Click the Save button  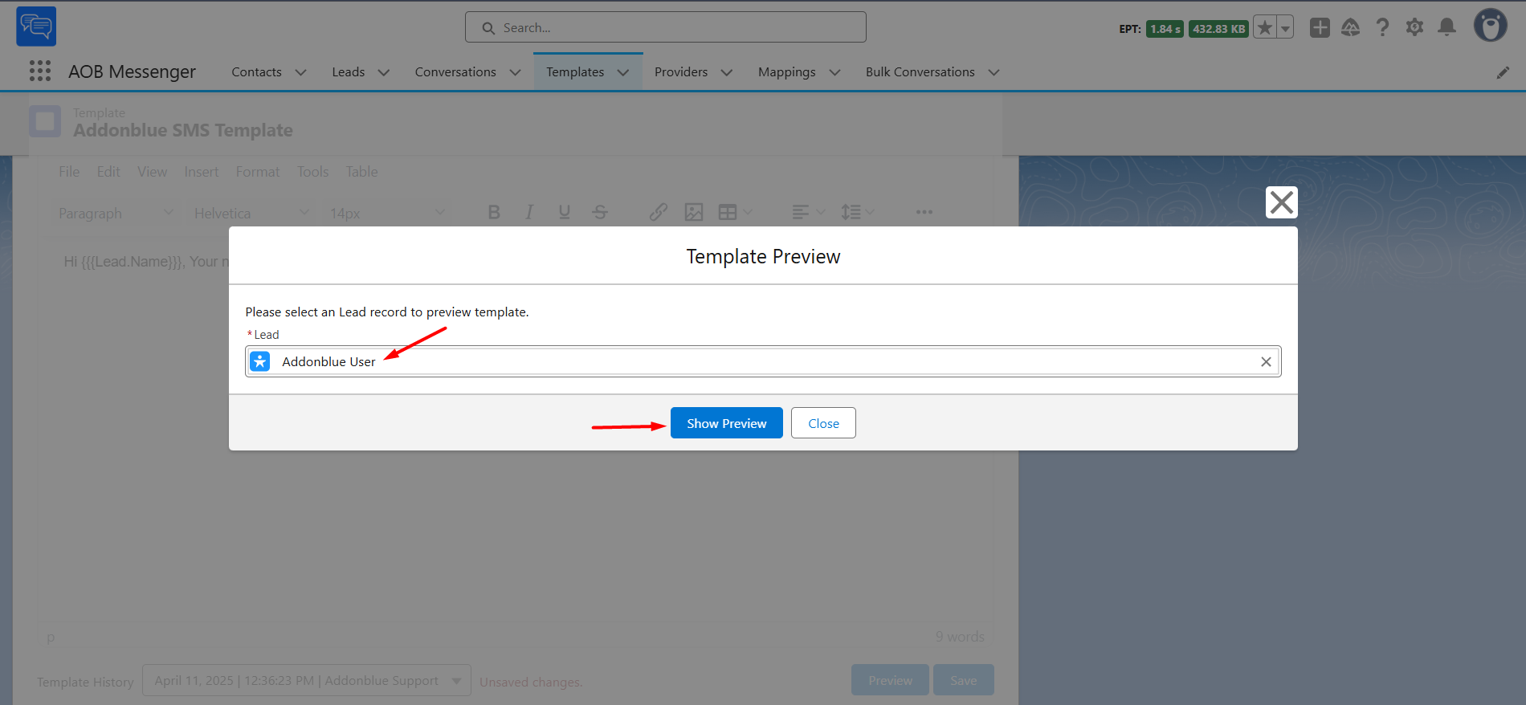(964, 680)
